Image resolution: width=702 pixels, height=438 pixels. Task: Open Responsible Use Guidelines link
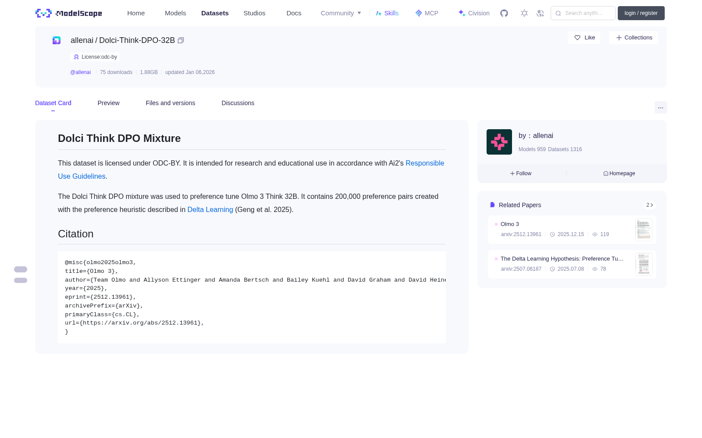425,163
